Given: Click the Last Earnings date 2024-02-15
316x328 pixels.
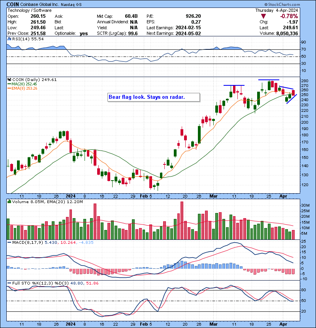Looking at the screenshot, I should [188, 28].
